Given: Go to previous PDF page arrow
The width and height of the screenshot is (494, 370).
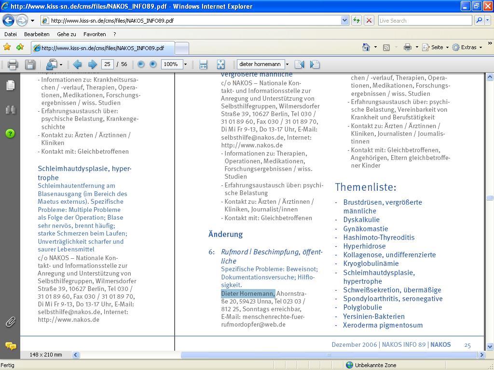Looking at the screenshot, I should click(x=77, y=65).
